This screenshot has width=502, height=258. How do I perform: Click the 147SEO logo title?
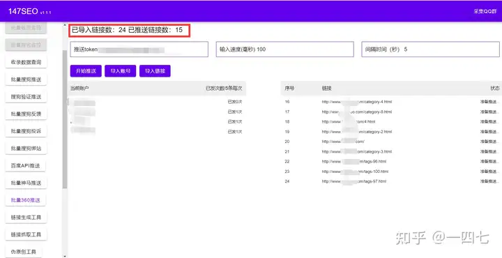tap(23, 12)
